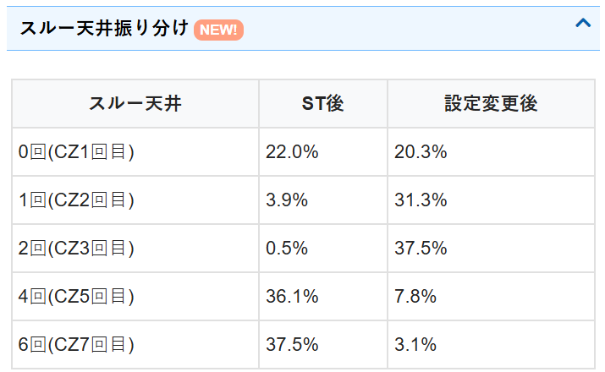The height and width of the screenshot is (372, 605).
Task: Click the スルー天井振り分け heading title
Action: click(x=103, y=30)
